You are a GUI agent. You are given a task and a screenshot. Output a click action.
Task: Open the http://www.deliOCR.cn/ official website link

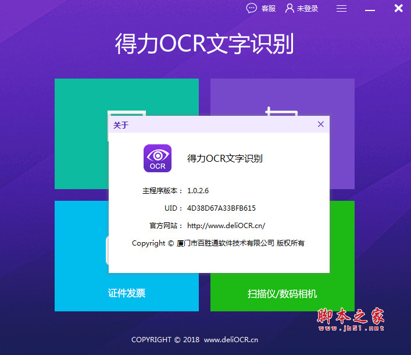tap(226, 226)
